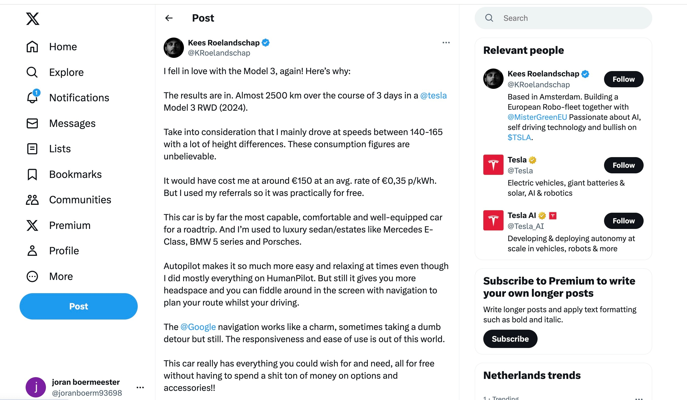Go back using the arrow icon
This screenshot has width=687, height=400.
(169, 18)
